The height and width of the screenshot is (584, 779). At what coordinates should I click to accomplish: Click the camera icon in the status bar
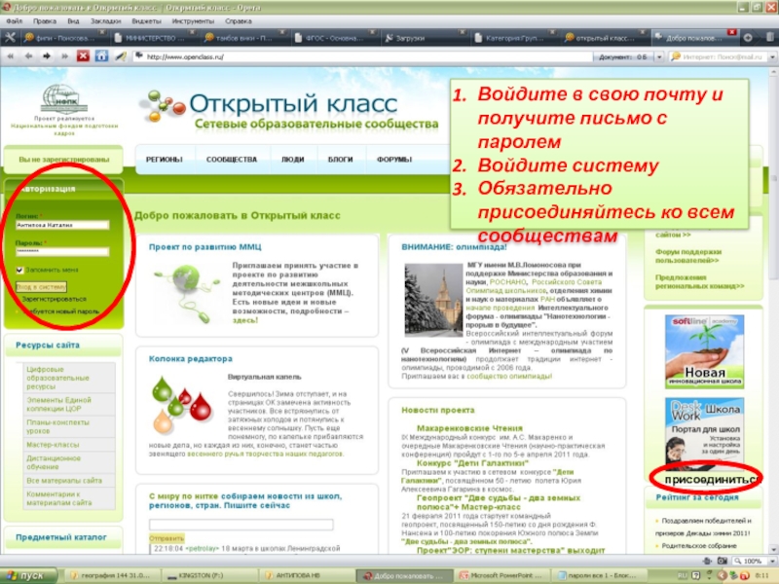tap(723, 561)
